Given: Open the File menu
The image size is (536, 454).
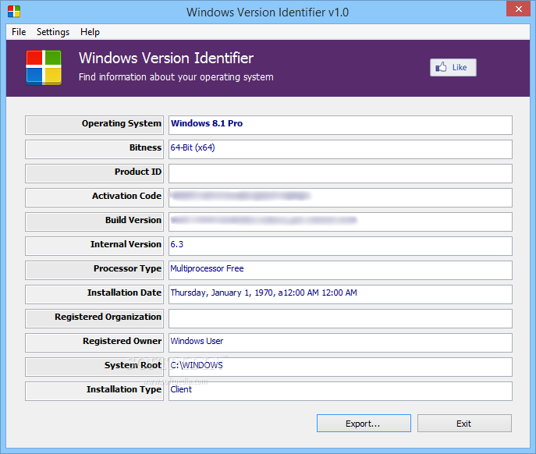Looking at the screenshot, I should (19, 32).
